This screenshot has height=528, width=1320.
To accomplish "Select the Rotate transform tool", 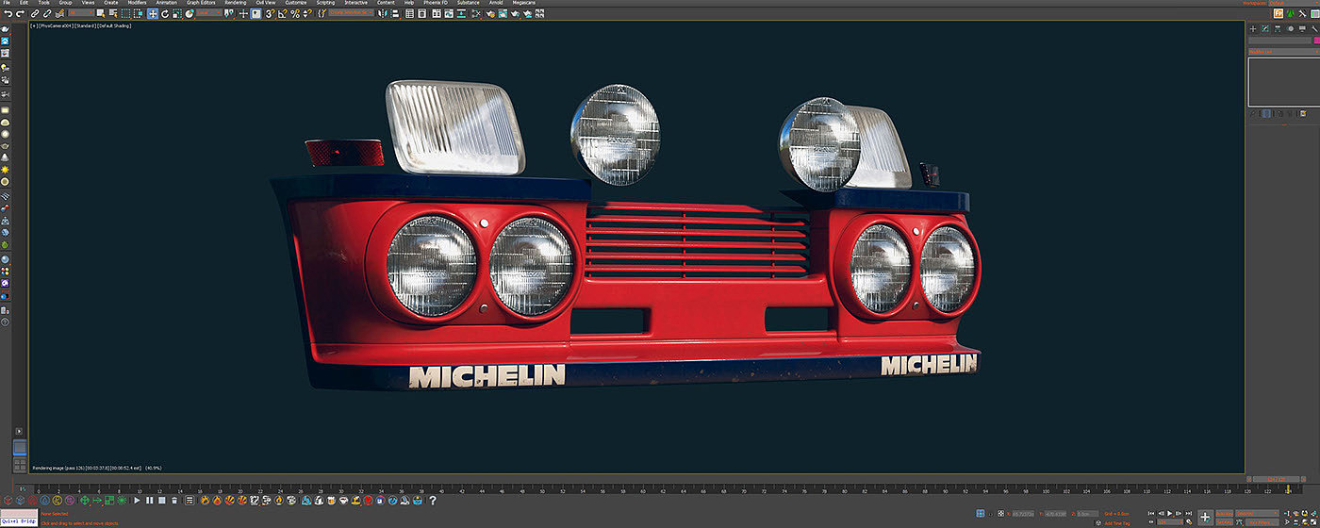I will 165,14.
